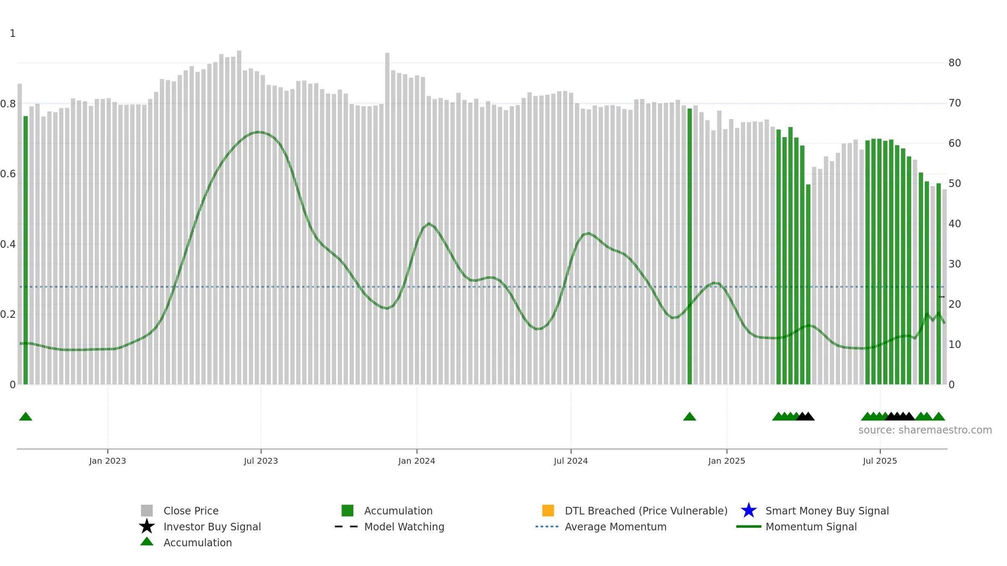Click the gray Close Price legend square

[147, 511]
